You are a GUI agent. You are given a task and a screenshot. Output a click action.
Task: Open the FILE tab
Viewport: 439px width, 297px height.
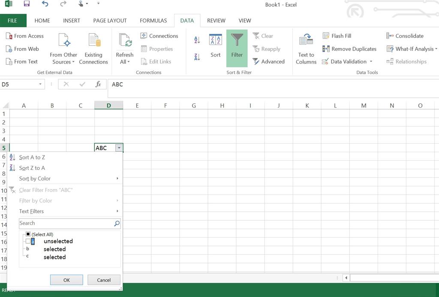pos(12,21)
